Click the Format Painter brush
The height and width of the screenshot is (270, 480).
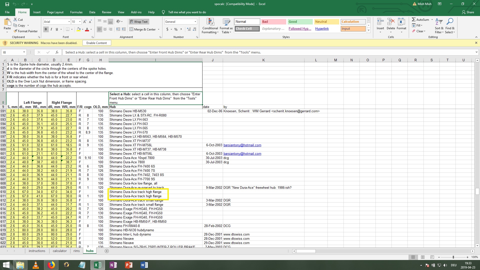(x=15, y=31)
